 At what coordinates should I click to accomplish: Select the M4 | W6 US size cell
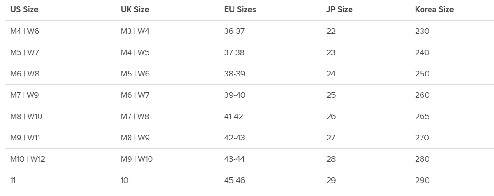tap(25, 31)
